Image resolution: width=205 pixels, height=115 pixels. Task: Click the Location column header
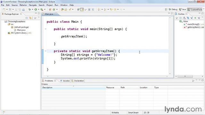[x=146, y=88]
